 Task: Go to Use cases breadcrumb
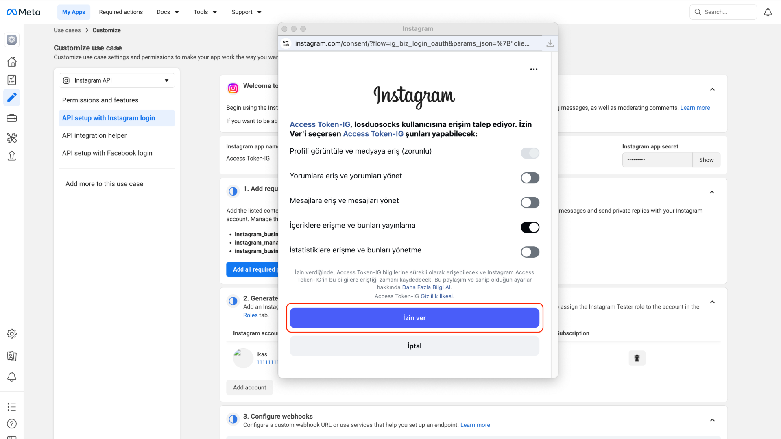67,30
